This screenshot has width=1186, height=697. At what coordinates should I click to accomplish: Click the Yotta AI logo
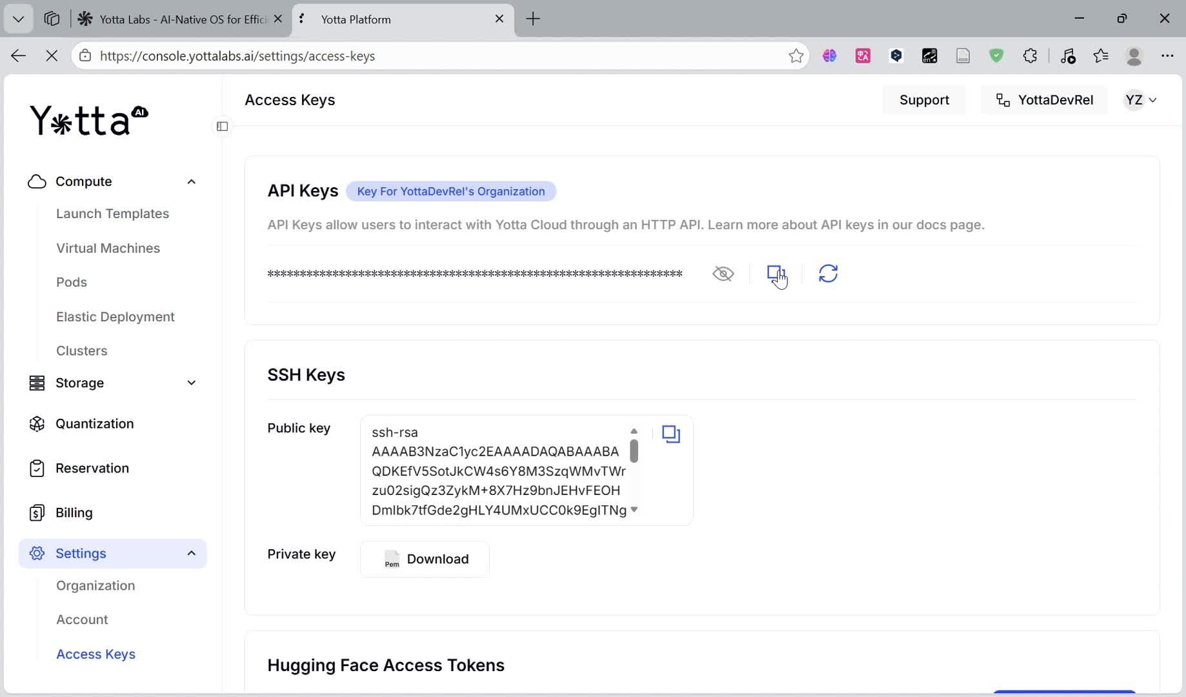(89, 120)
